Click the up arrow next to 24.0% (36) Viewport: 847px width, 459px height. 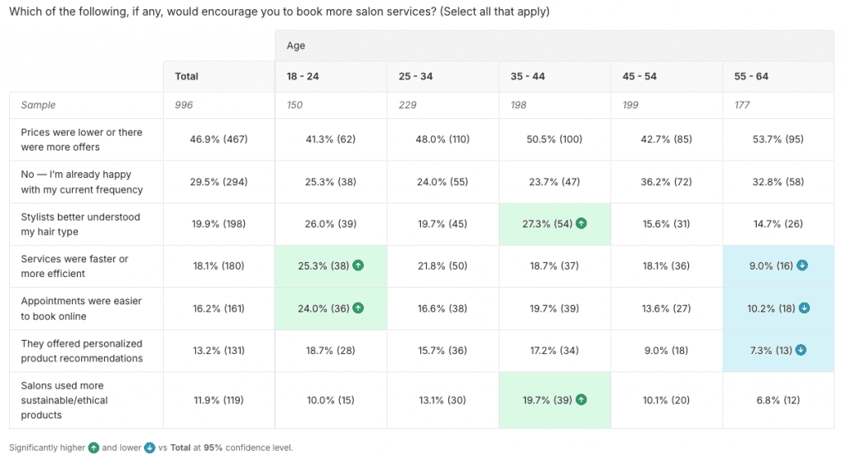pyautogui.click(x=357, y=308)
